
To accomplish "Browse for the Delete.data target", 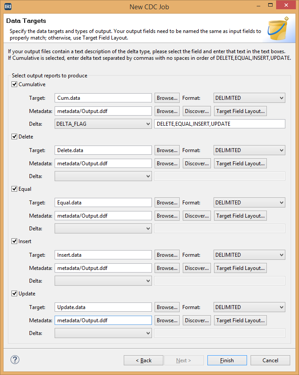I will click(167, 150).
